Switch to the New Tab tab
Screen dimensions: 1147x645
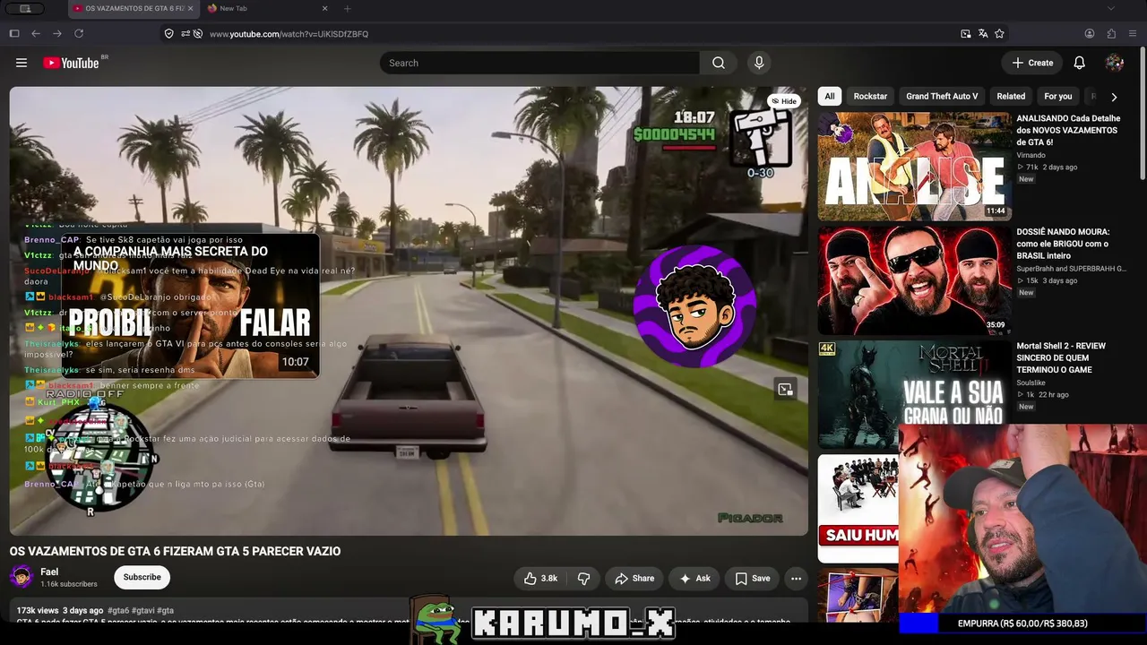click(x=267, y=9)
